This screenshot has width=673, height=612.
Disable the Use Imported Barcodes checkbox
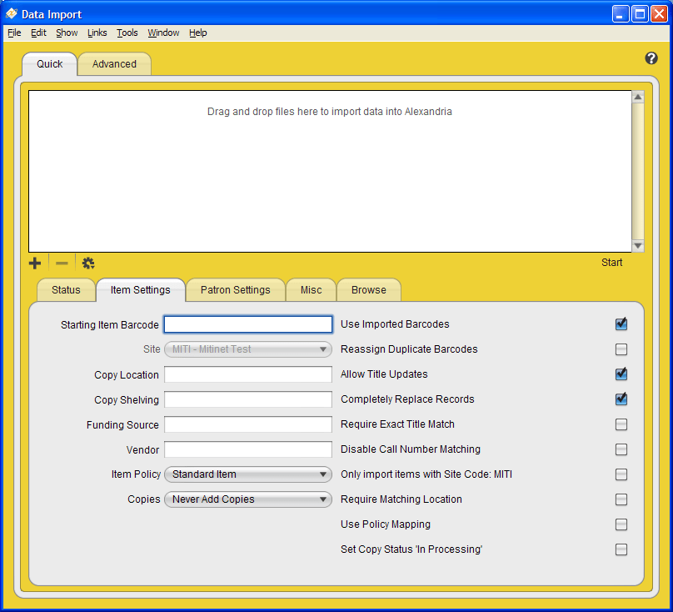[621, 324]
